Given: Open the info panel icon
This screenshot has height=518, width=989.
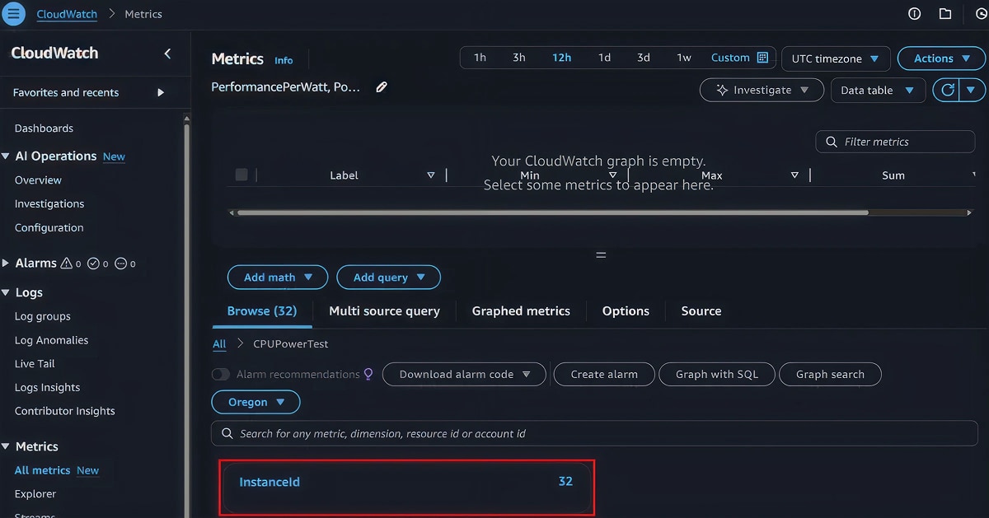Looking at the screenshot, I should [x=914, y=14].
